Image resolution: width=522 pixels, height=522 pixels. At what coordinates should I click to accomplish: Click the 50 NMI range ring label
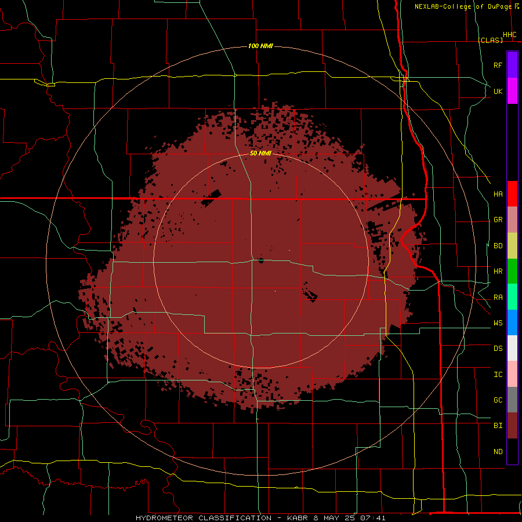[260, 153]
